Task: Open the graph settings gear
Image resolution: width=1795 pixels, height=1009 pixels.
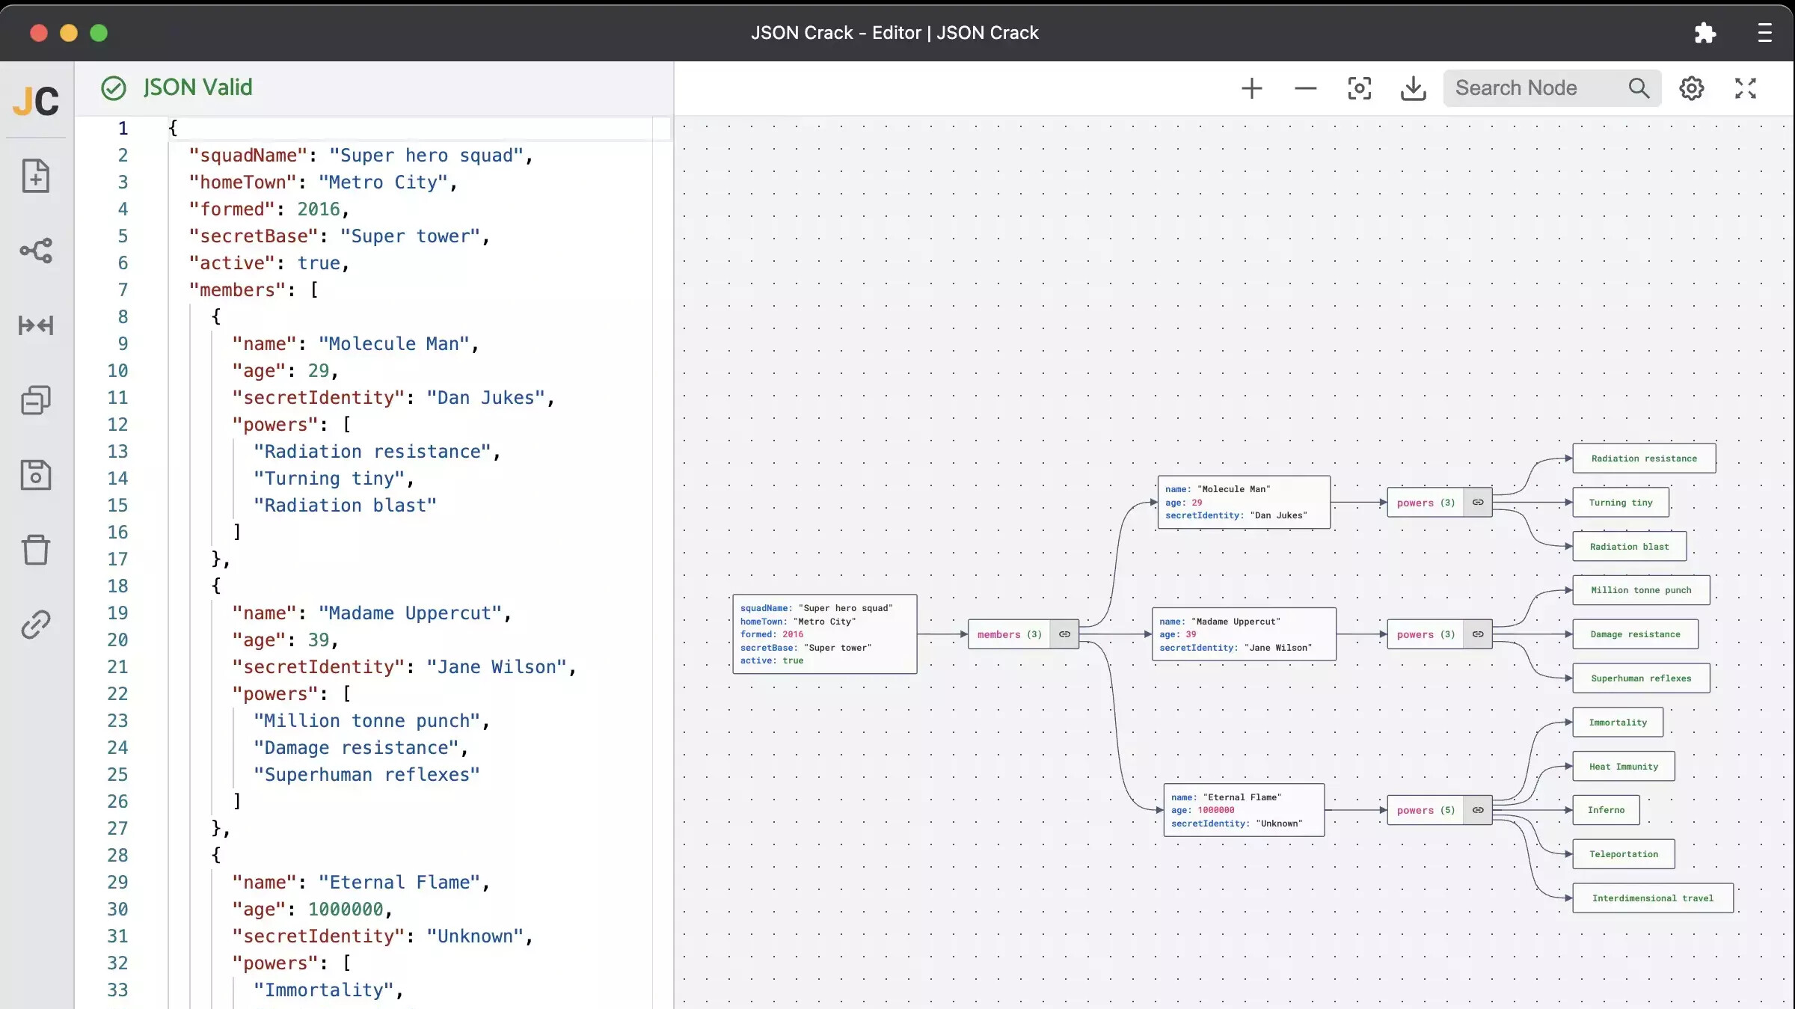Action: [x=1692, y=88]
